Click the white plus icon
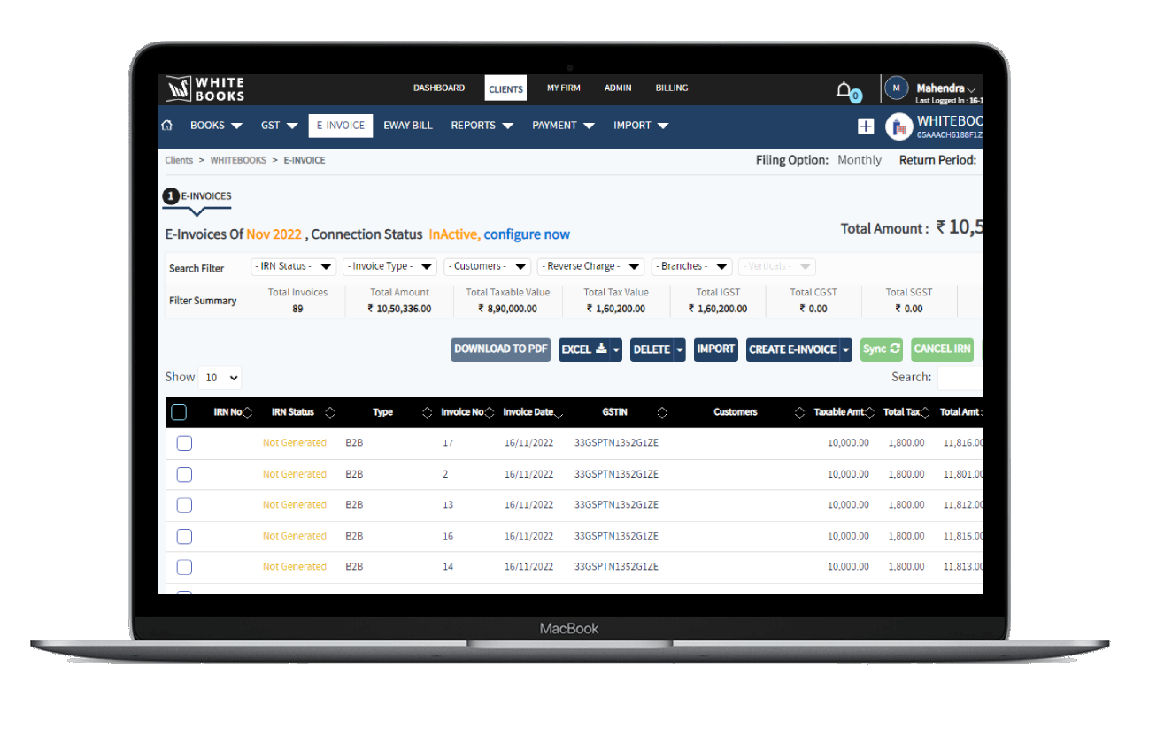This screenshot has width=1172, height=743. (x=866, y=126)
